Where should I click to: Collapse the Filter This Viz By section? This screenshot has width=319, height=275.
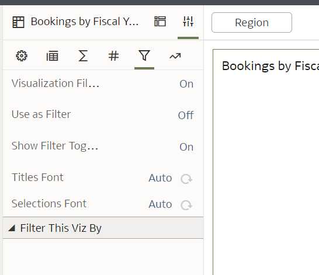(x=12, y=228)
